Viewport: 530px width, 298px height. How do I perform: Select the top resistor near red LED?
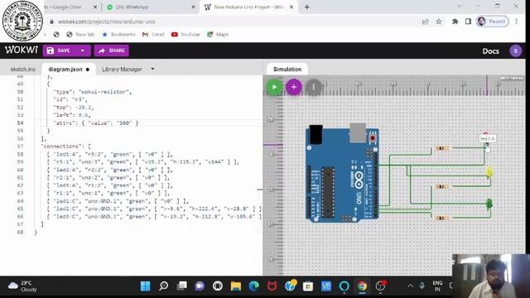(441, 148)
